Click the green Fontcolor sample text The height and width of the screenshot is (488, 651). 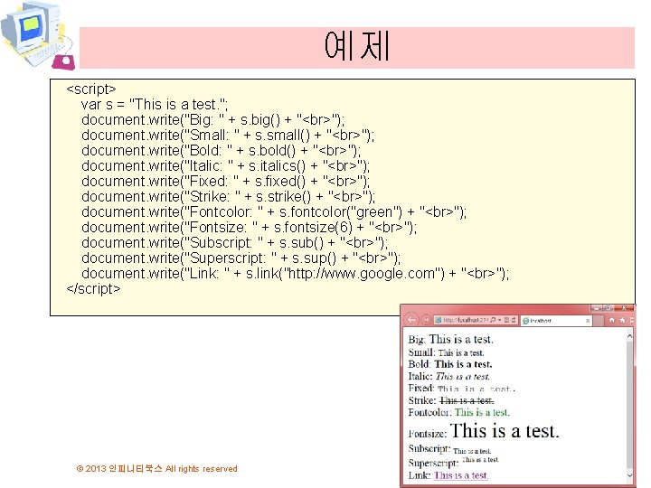[482, 412]
